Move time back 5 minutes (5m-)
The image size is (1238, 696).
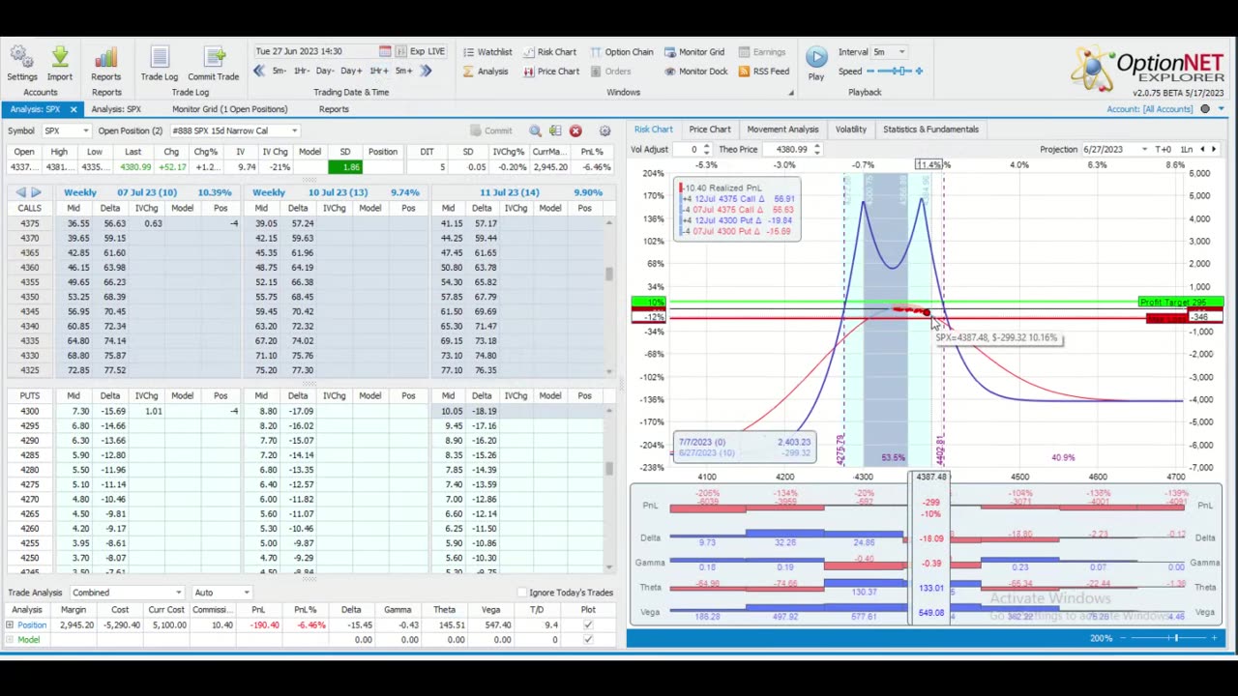point(279,71)
